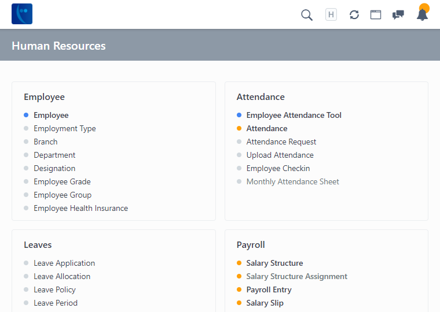Launch Employee Attendance Tool

click(294, 116)
